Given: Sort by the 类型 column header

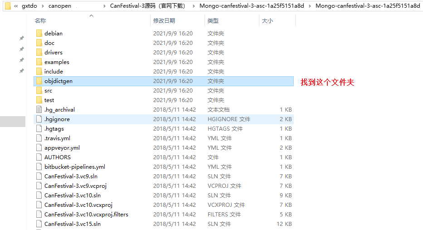Looking at the screenshot, I should coord(213,20).
